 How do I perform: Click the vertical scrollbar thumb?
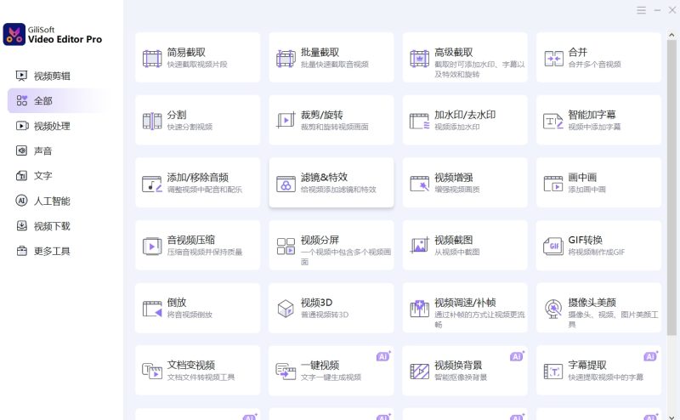[671, 187]
